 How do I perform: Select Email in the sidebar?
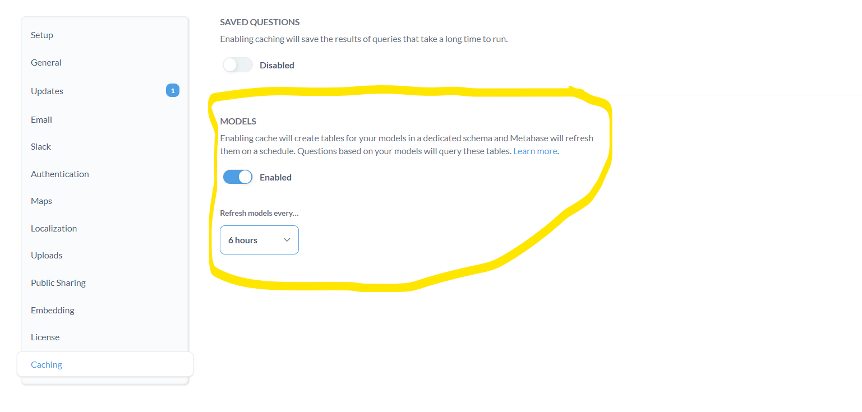click(x=105, y=119)
